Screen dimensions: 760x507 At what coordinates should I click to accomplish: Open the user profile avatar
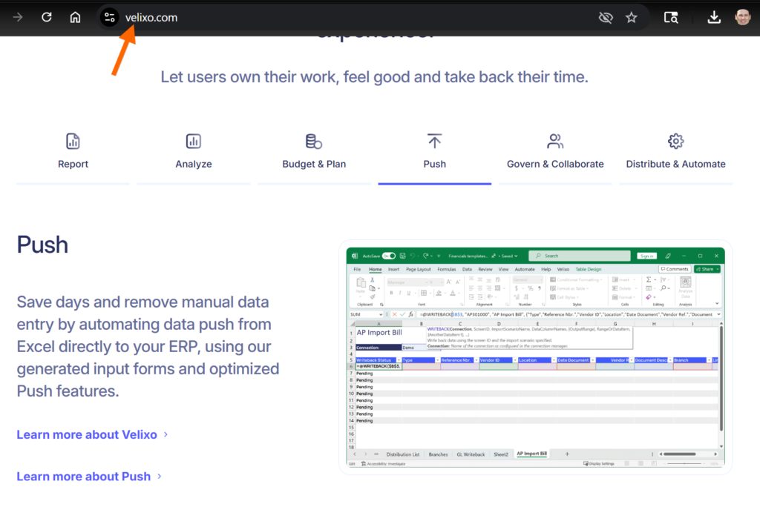(x=742, y=18)
